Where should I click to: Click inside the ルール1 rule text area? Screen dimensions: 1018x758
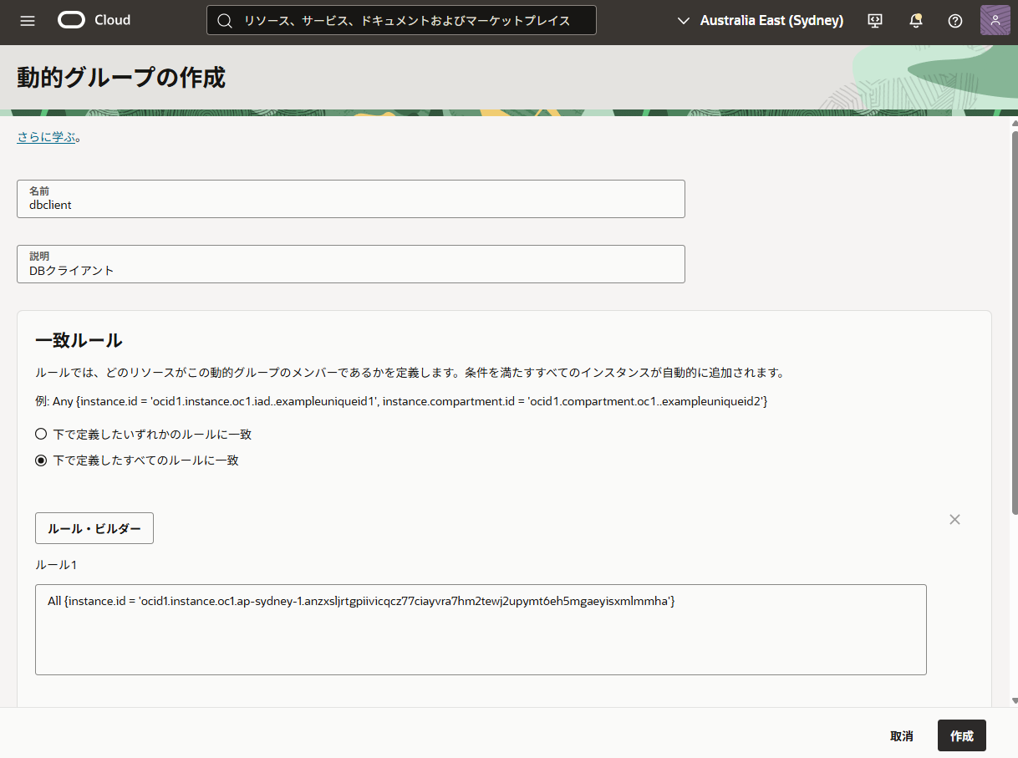pos(481,627)
